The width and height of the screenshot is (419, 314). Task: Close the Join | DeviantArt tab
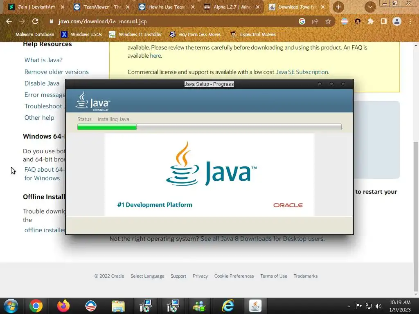click(x=63, y=7)
